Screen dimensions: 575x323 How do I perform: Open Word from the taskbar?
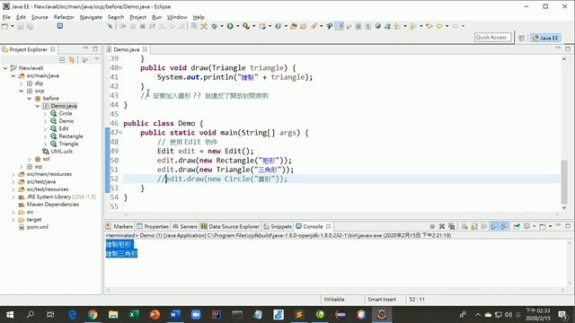(175, 314)
